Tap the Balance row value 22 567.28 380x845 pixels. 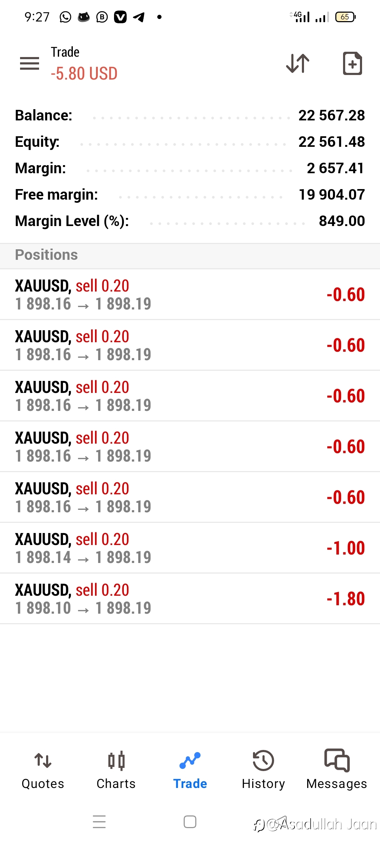point(331,115)
